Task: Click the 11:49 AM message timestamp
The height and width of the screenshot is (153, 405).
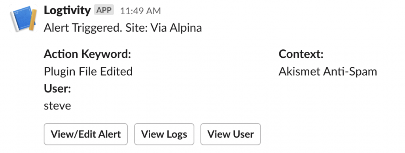Action: coord(140,11)
